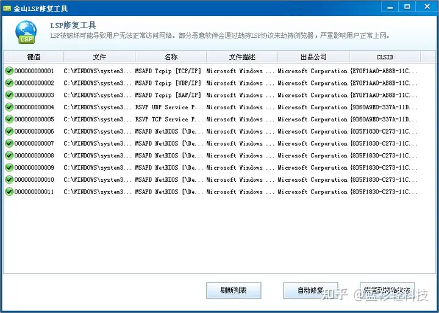Sort by the 出品公司 column header
The width and height of the screenshot is (439, 313).
(313, 57)
